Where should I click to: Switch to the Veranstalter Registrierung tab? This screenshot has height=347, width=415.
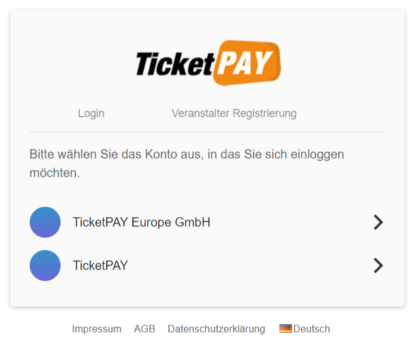[x=234, y=113]
